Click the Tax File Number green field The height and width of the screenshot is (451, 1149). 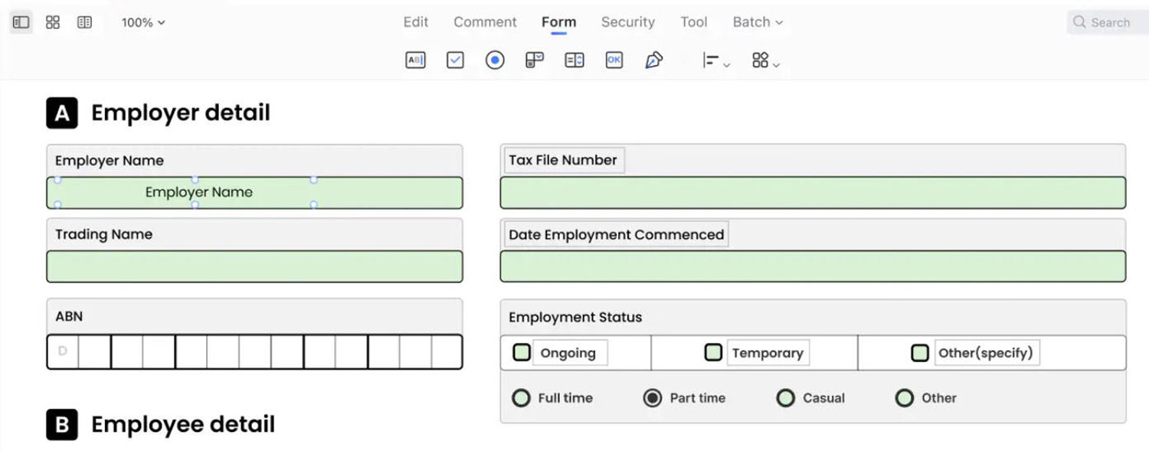813,193
